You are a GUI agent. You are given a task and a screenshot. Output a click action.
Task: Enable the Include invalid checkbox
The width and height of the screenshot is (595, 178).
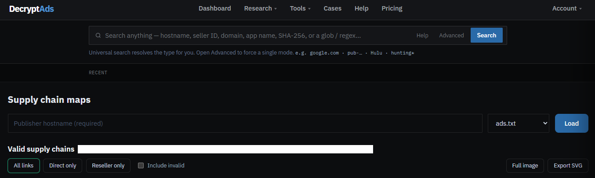141,166
